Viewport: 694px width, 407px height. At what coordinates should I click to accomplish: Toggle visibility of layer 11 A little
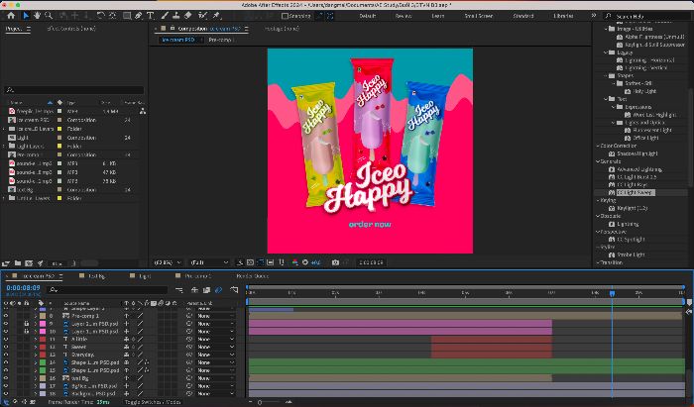coord(6,339)
